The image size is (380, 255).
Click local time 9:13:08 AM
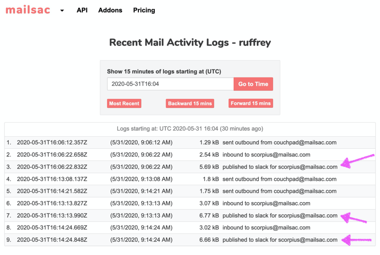(141, 179)
